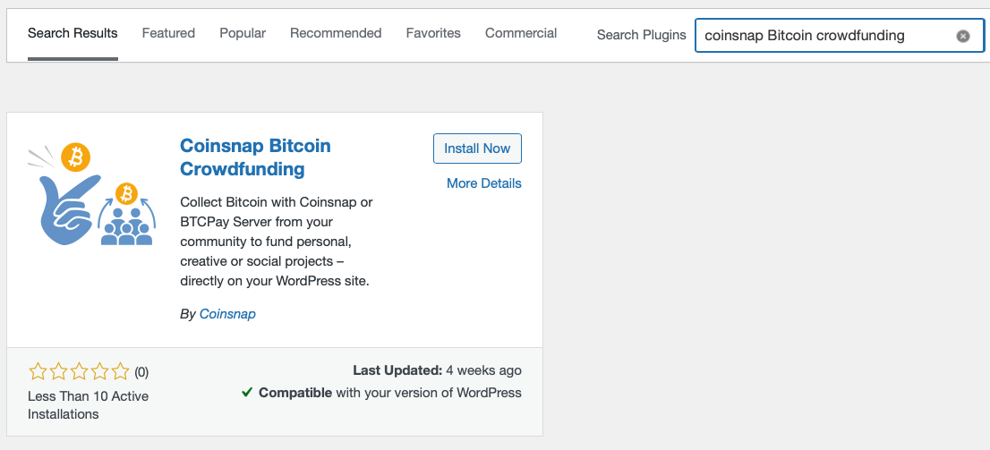Open the More Details link
Viewport: 990px width, 450px height.
tap(483, 183)
